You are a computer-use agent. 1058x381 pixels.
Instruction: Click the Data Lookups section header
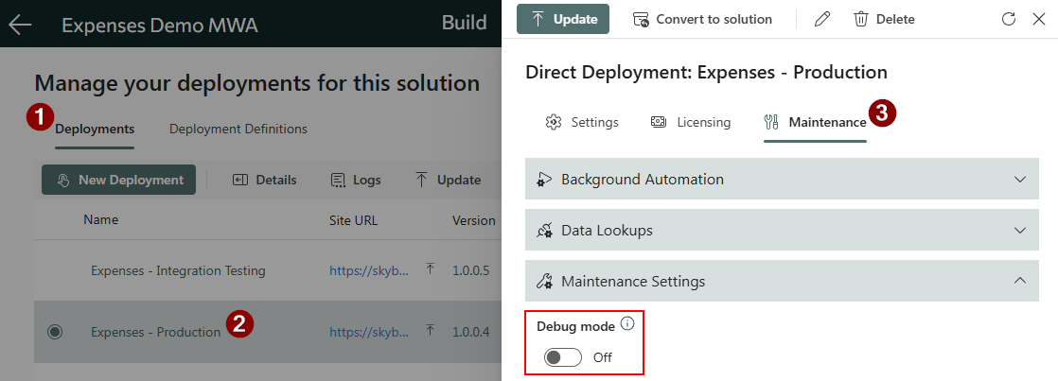tap(782, 230)
